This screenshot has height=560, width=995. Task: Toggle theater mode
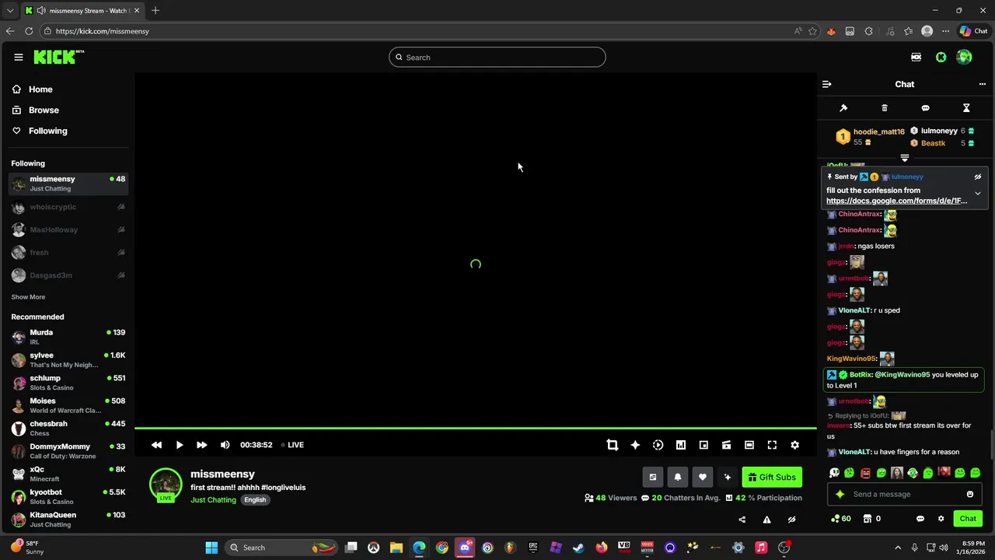point(749,445)
